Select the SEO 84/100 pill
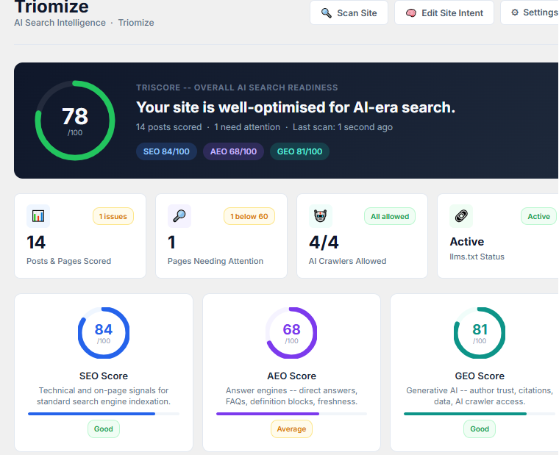This screenshot has width=559, height=455. click(166, 151)
